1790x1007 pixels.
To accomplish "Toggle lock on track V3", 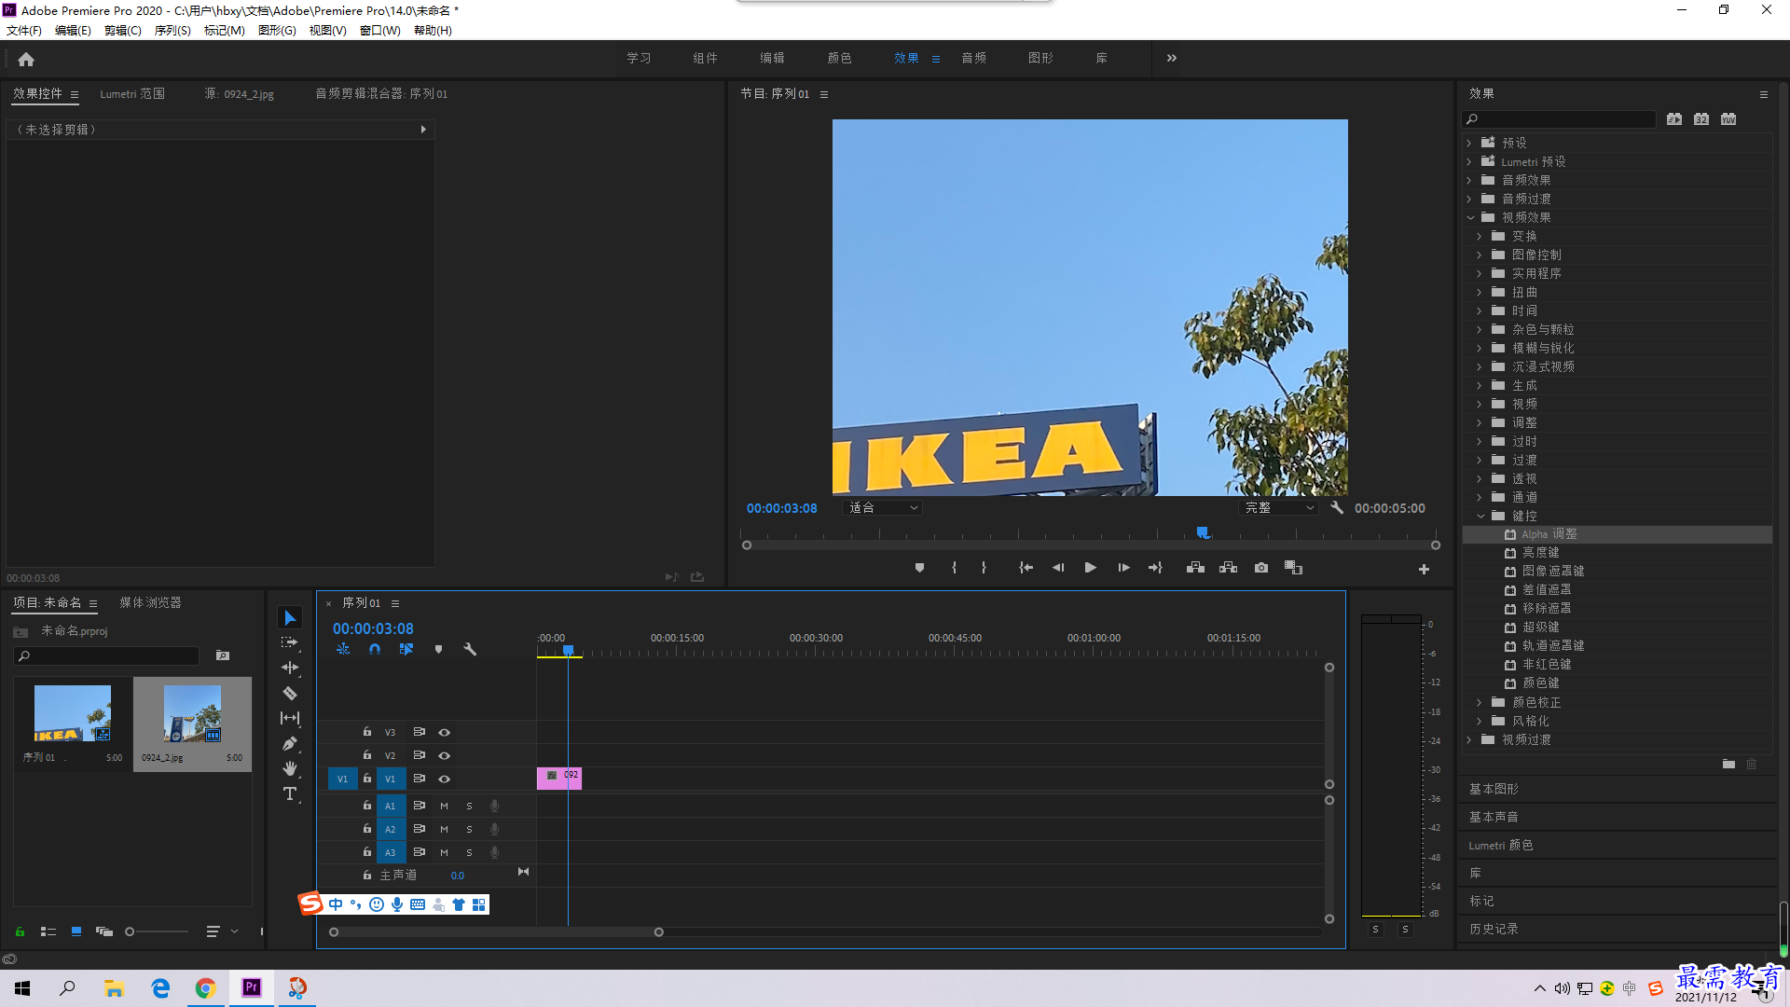I will (x=367, y=732).
